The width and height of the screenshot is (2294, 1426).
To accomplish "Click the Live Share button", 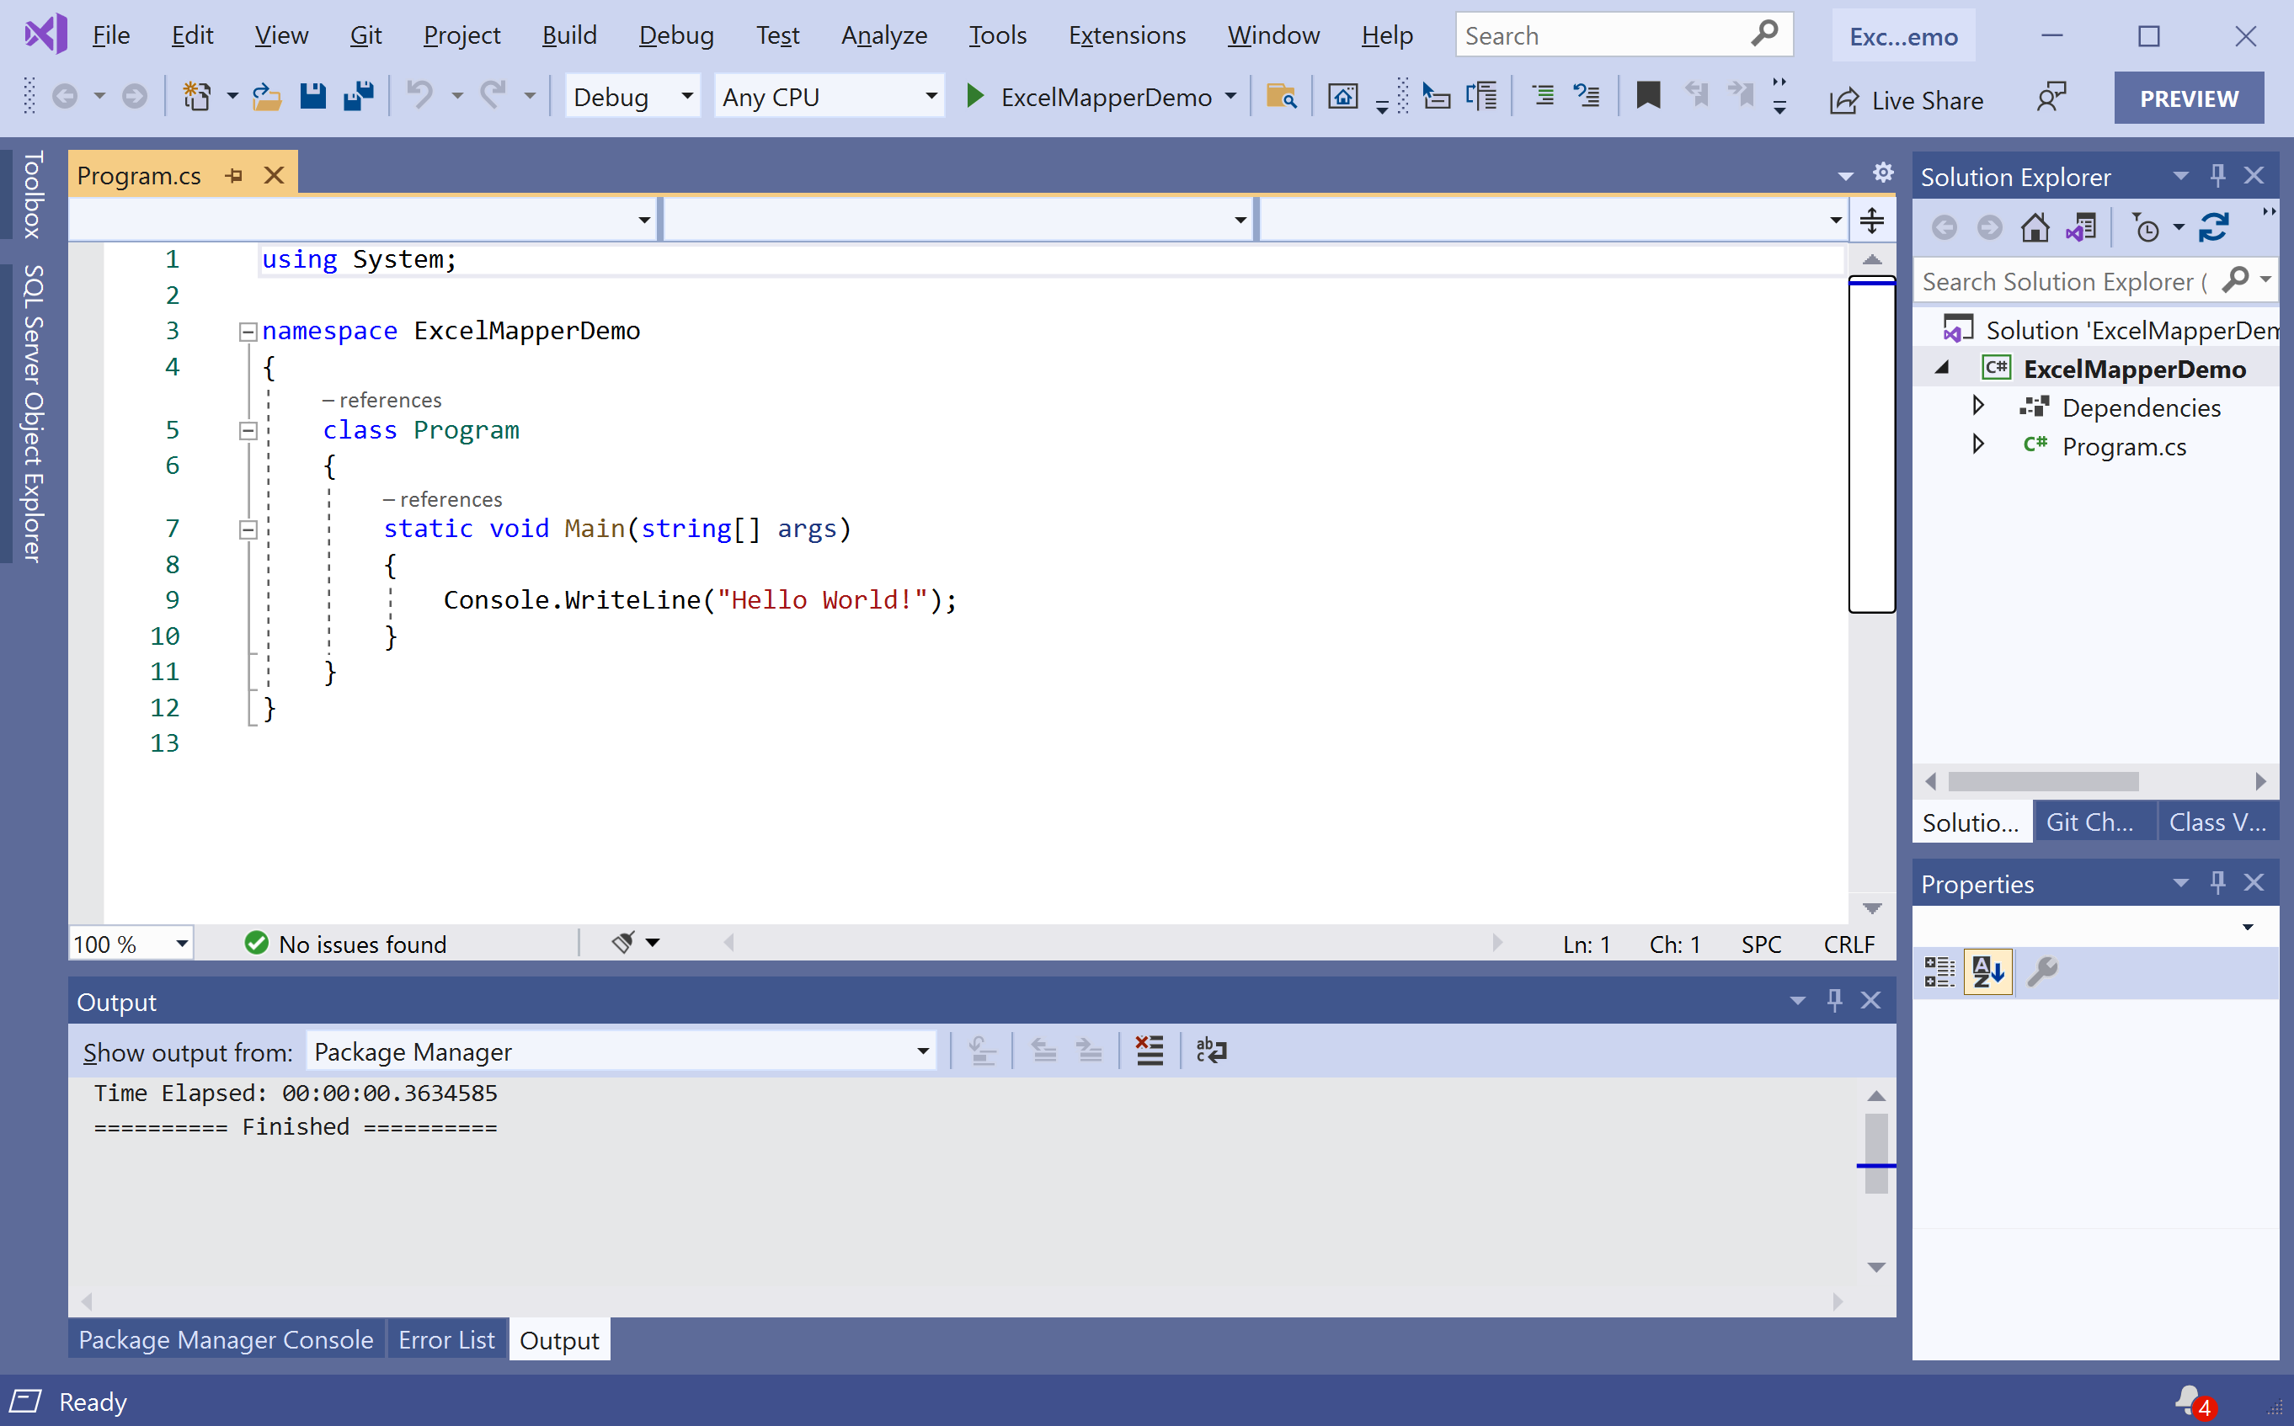I will coord(1906,100).
